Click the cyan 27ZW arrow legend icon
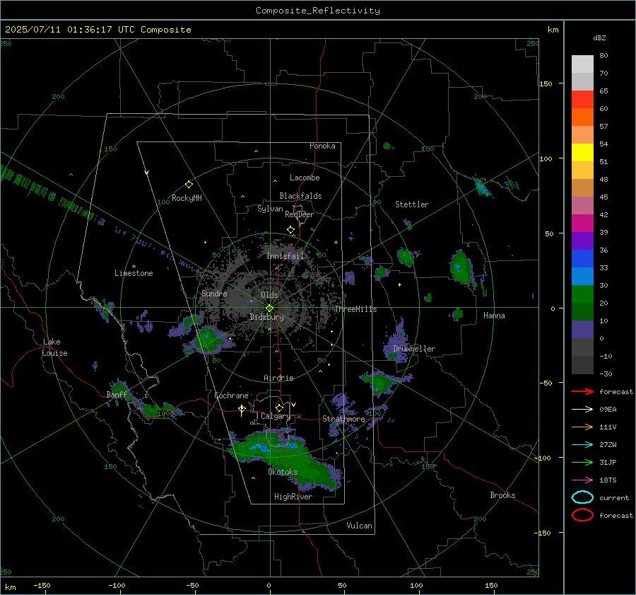 [582, 445]
